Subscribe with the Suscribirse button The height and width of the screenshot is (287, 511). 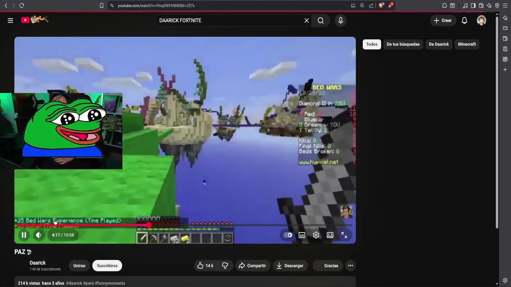pyautogui.click(x=107, y=266)
